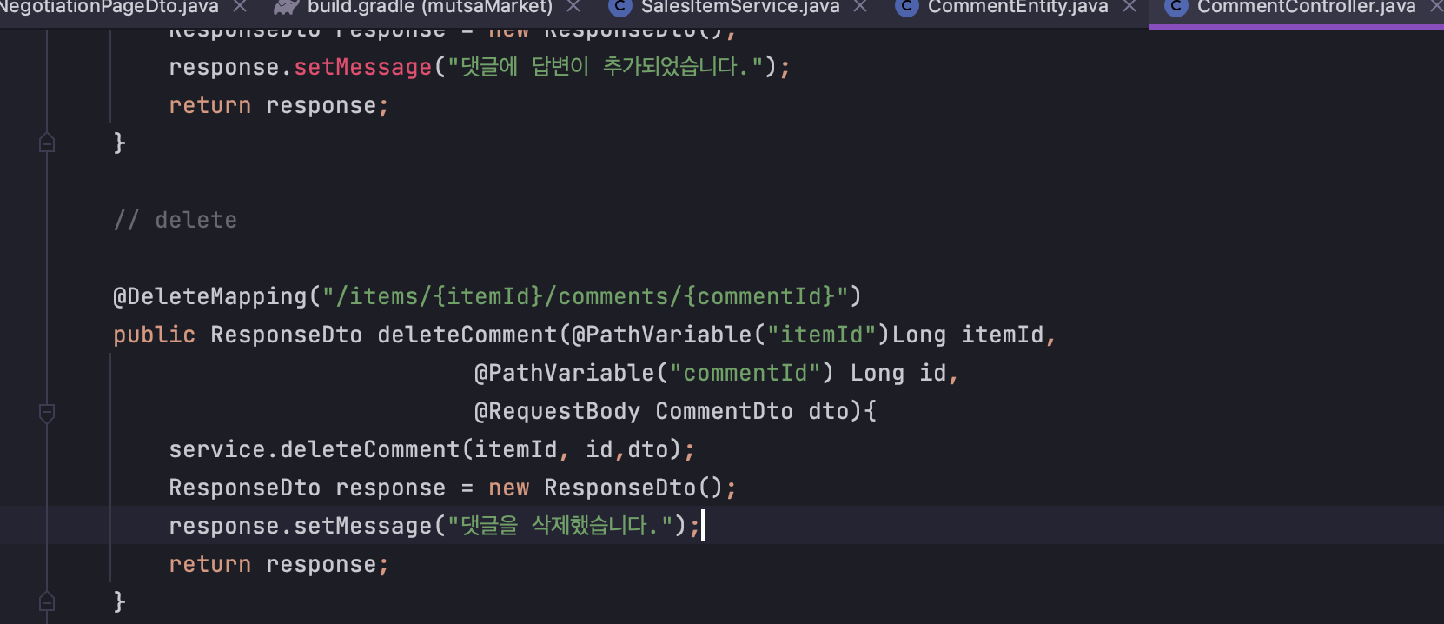This screenshot has width=1444, height=624.
Task: Fold the deleteComment method using gutter marker
Action: tap(47, 413)
